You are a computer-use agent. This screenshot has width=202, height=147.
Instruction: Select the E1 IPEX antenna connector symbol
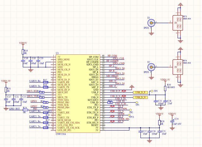(x=152, y=22)
